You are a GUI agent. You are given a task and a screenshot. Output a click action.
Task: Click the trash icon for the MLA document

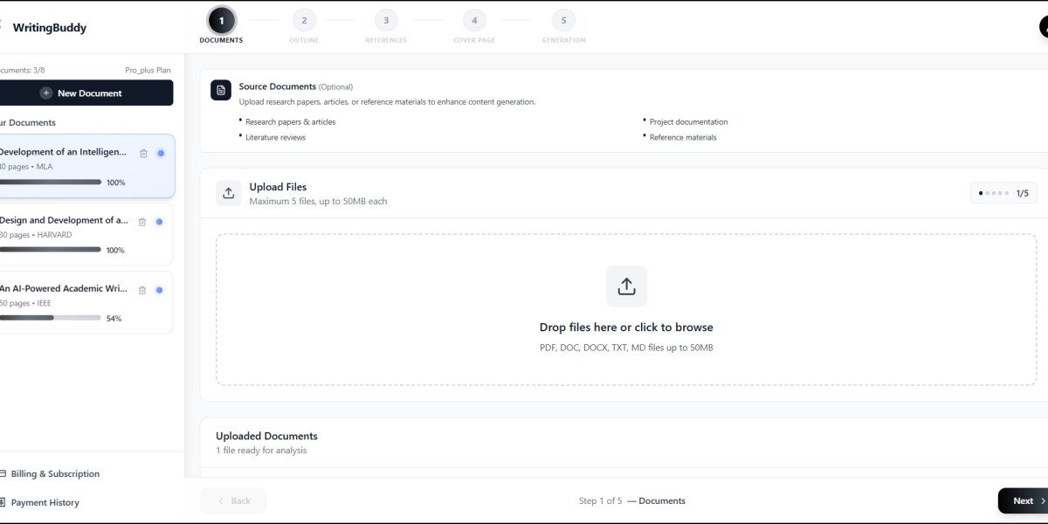point(143,153)
